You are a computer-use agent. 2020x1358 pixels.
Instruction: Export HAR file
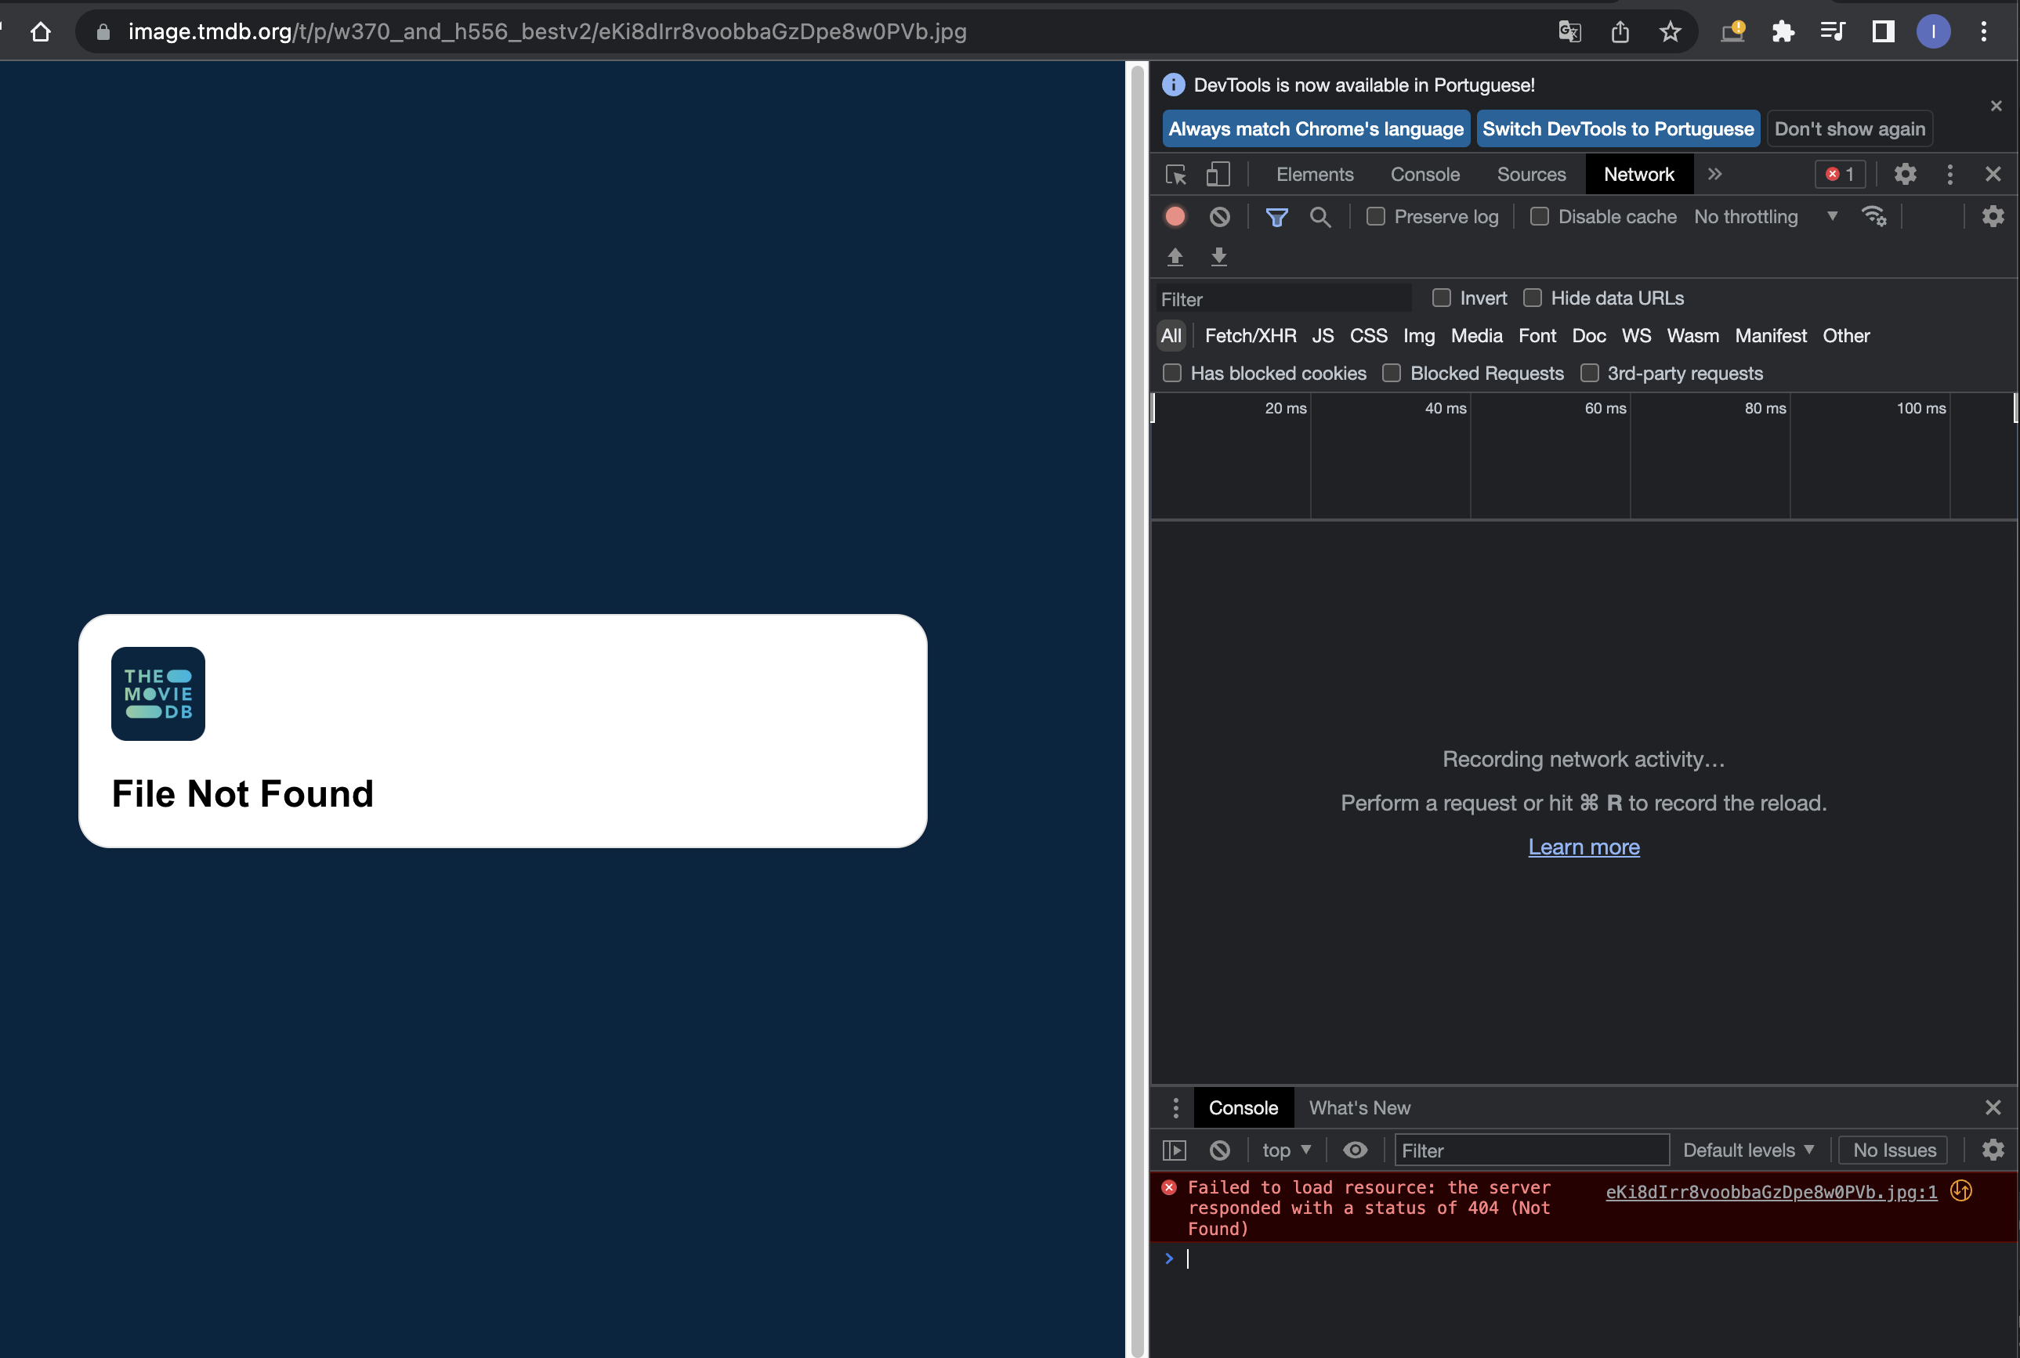pyautogui.click(x=1218, y=257)
